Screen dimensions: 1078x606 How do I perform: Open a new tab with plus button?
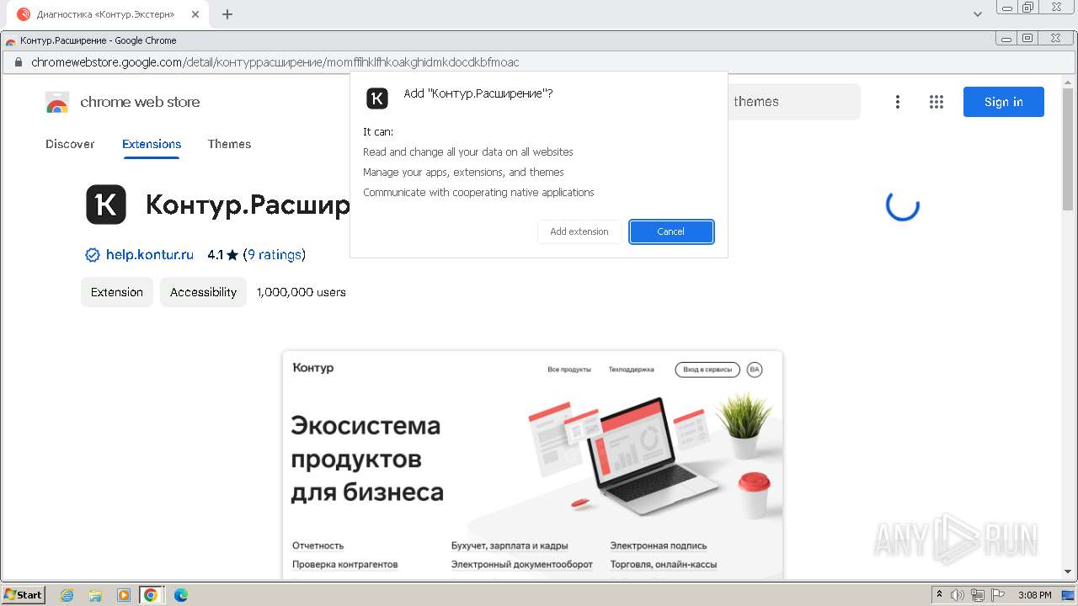227,14
